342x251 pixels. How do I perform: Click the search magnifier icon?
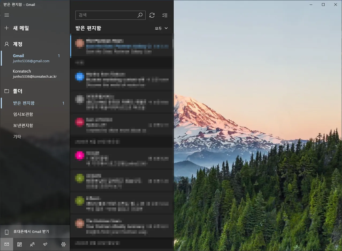[x=140, y=15]
